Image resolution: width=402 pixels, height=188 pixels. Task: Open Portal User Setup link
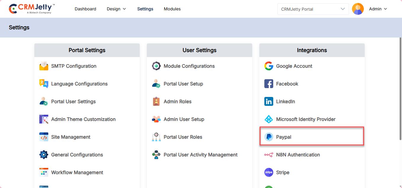pyautogui.click(x=183, y=84)
